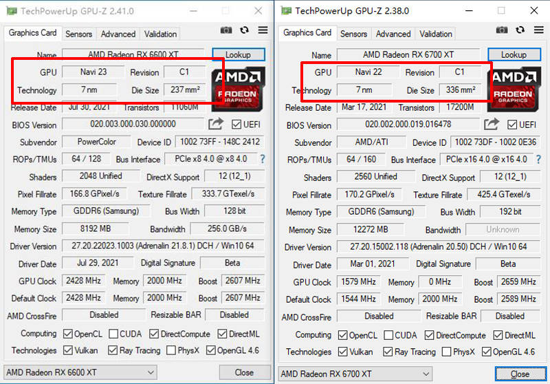
Task: Click refresh icon in GPU-Z 2.38.0 window
Action: click(520, 30)
